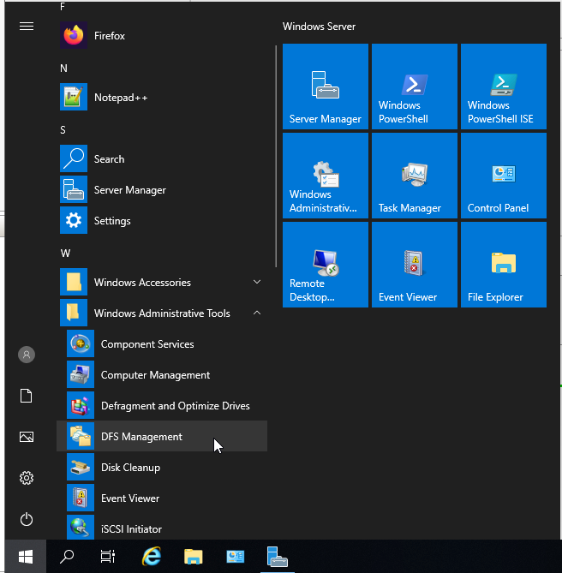This screenshot has height=573, width=562.
Task: Open Defragment and Optimize Drives
Action: coord(162,406)
